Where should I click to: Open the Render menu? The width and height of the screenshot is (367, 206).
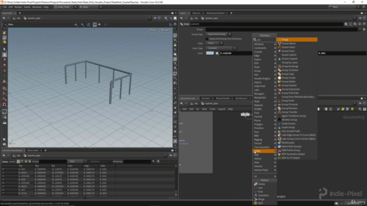[x=18, y=7]
